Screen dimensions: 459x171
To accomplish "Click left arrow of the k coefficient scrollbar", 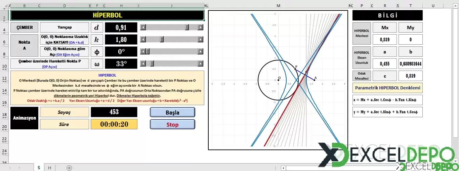I will point(143,39).
